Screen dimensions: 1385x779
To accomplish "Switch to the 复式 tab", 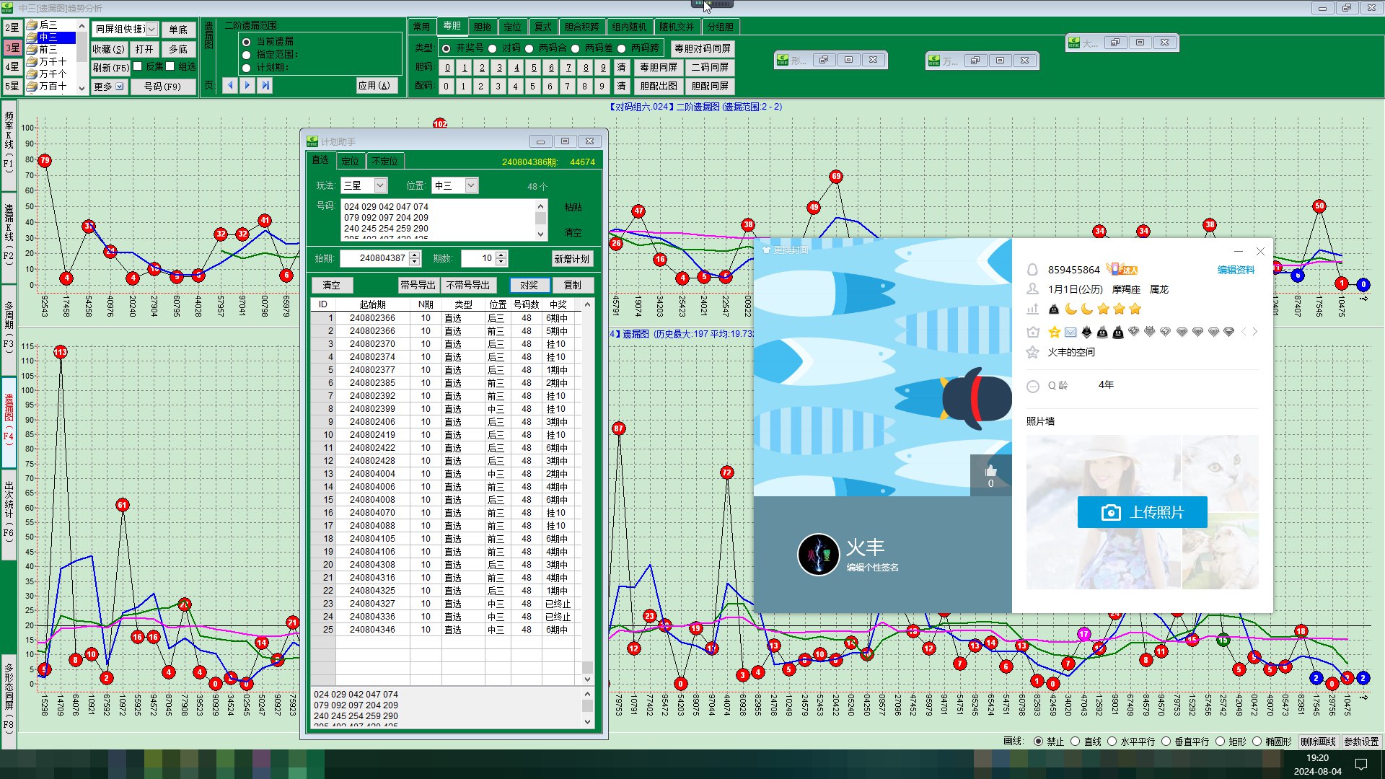I will point(543,27).
